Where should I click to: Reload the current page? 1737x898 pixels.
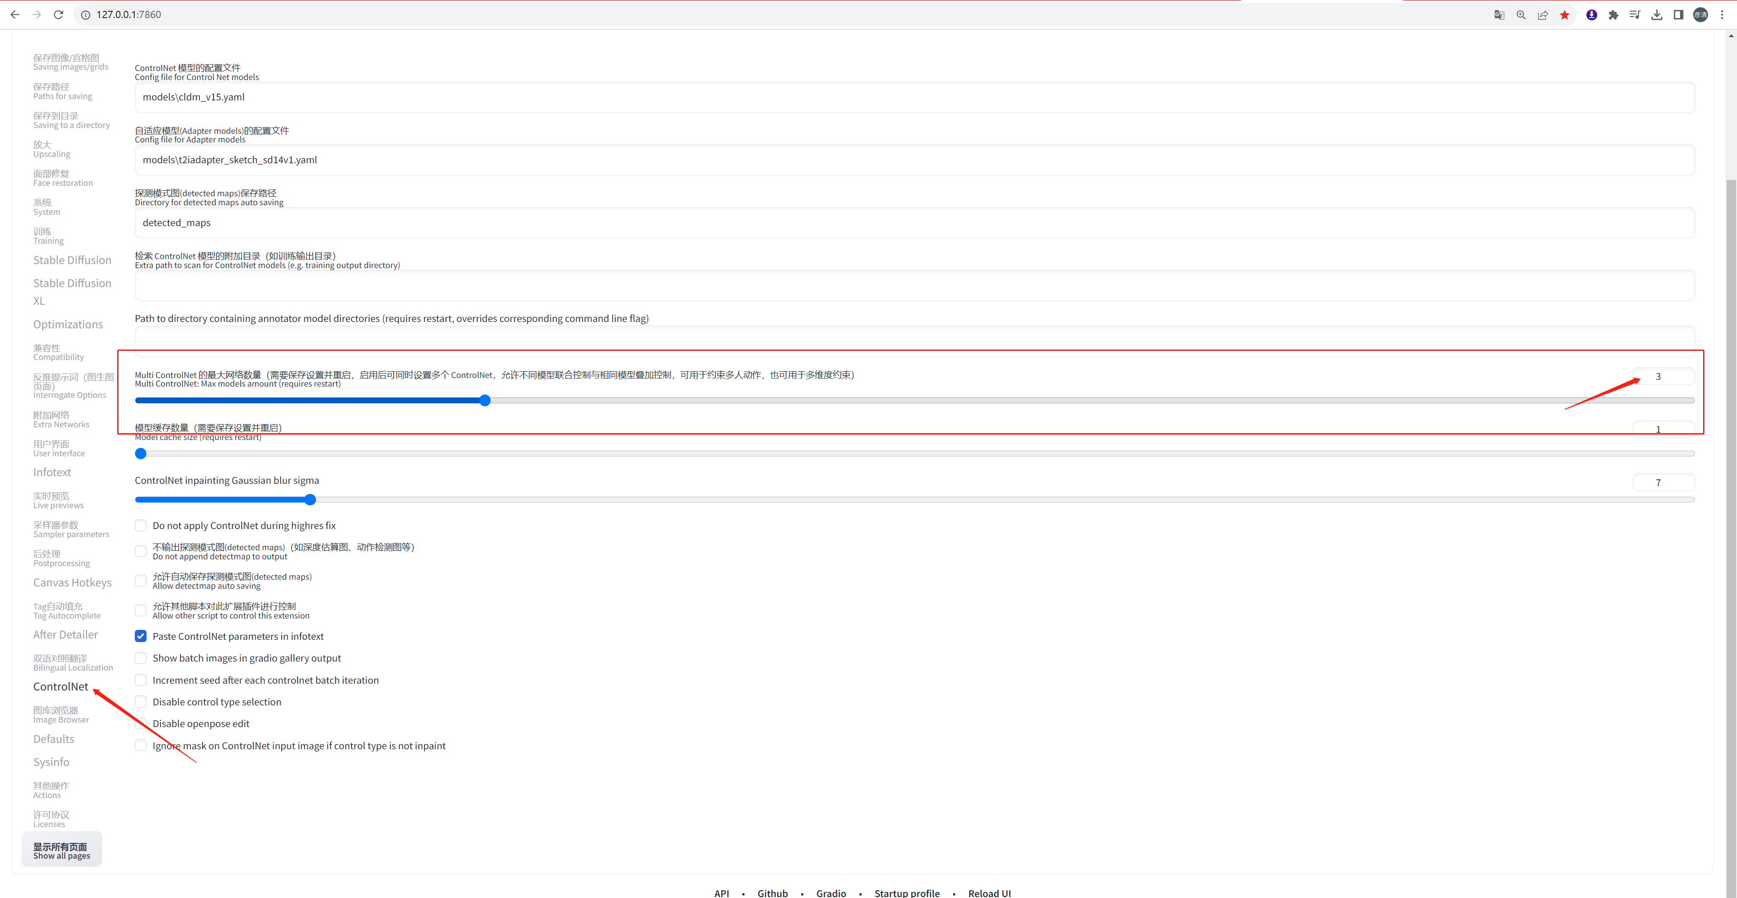click(x=58, y=14)
